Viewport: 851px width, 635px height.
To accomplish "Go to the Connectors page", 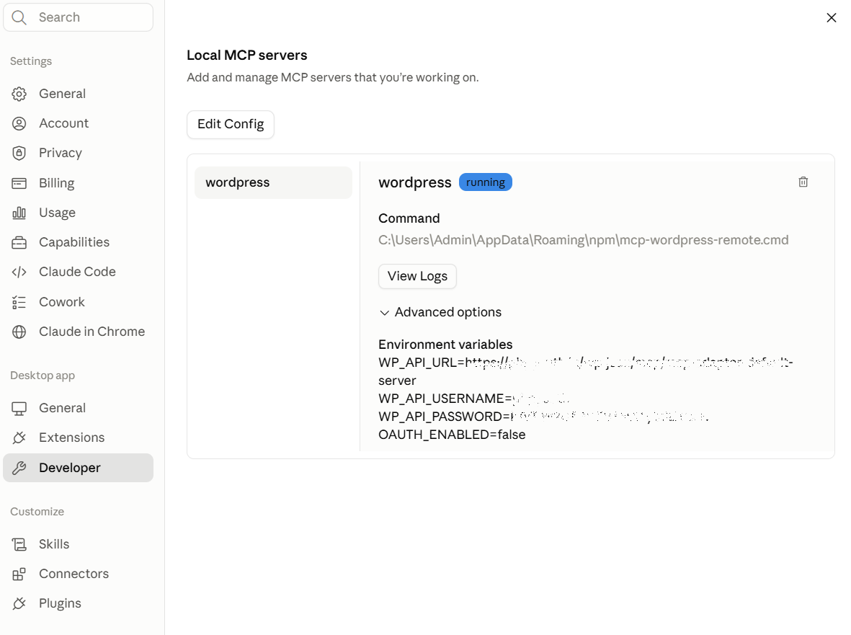I will point(78,574).
